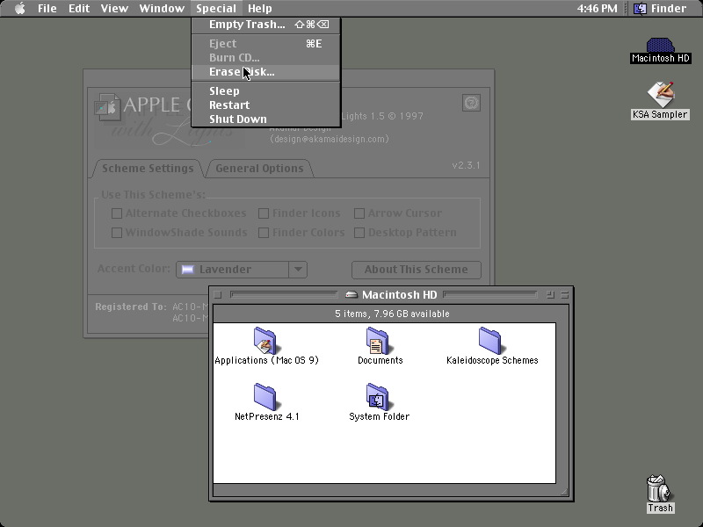Screen dimensions: 703x527
Task: Click the About This Scheme button
Action: point(417,270)
